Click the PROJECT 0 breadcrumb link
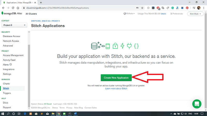The height and width of the screenshot is (116, 207). 56,21
